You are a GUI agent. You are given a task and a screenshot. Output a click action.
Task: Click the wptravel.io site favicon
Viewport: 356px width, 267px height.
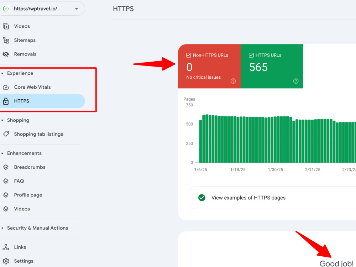6,9
